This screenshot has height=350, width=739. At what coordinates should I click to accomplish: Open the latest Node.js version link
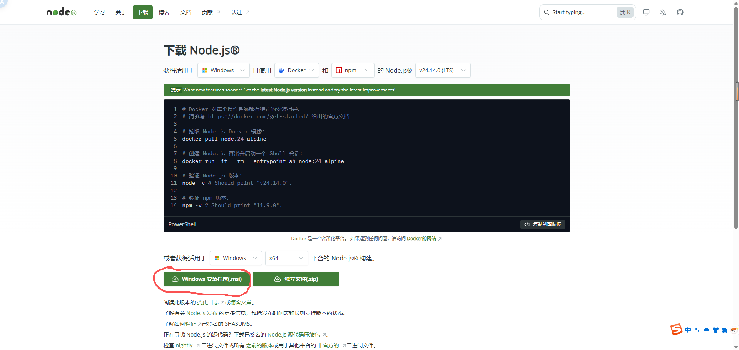tap(283, 90)
